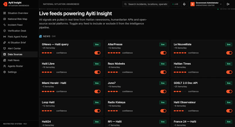
Task: Switch off the Juno7 feed
Action: [x=163, y=91]
